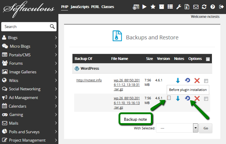Check the box for the 2016-11-10 backup
Image resolution: width=226 pixels, height=144 pixels.
point(206,99)
